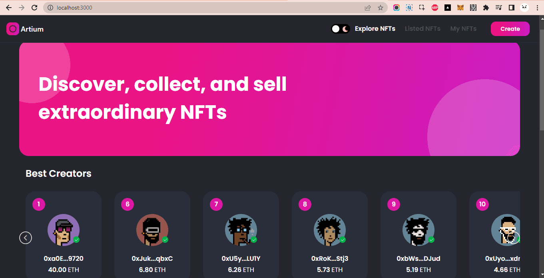Screen dimensions: 544x278
Task: Click the Create button
Action: (x=510, y=29)
